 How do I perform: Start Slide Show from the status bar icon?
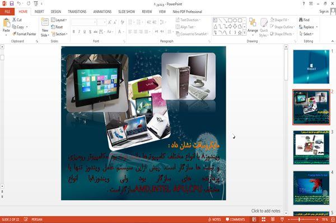(282, 219)
